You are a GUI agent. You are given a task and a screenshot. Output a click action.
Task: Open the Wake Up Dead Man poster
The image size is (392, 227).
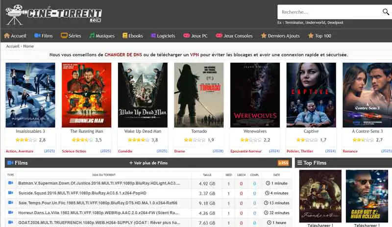[x=143, y=95]
